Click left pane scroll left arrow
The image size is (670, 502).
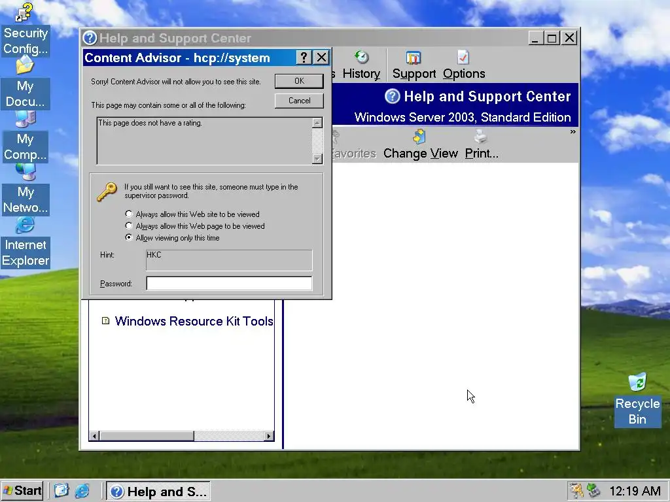click(94, 436)
